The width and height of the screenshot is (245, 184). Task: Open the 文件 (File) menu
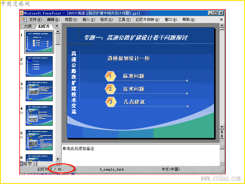36,20
